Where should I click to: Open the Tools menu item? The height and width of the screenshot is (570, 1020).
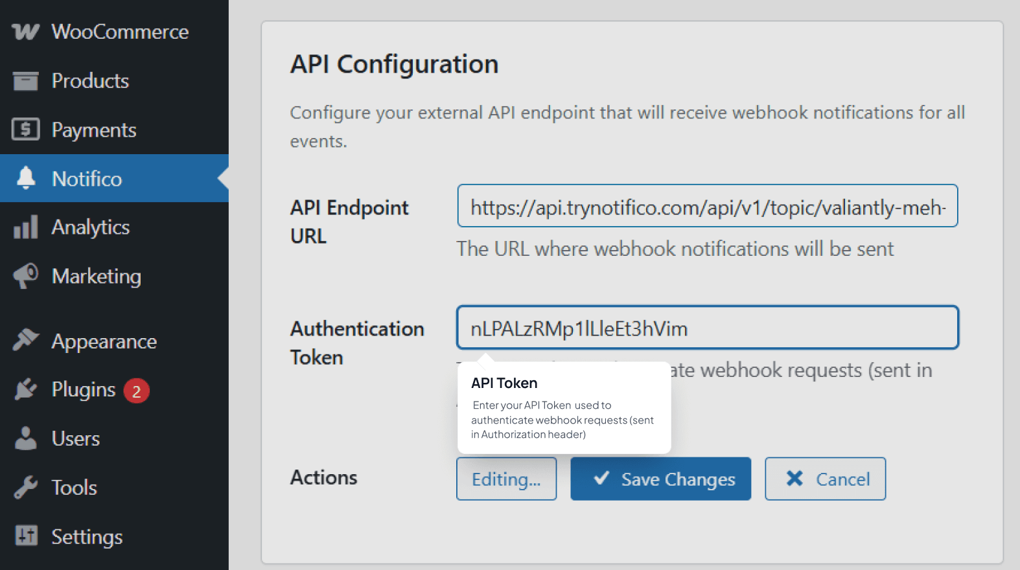(114, 488)
